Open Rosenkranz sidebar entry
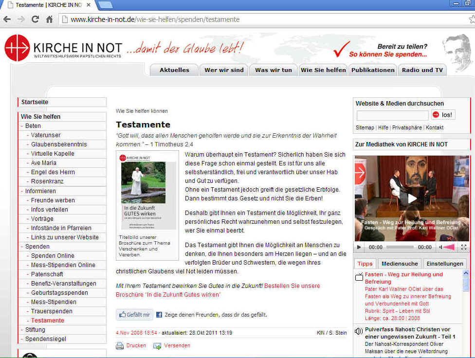475x358 pixels. 47,181
